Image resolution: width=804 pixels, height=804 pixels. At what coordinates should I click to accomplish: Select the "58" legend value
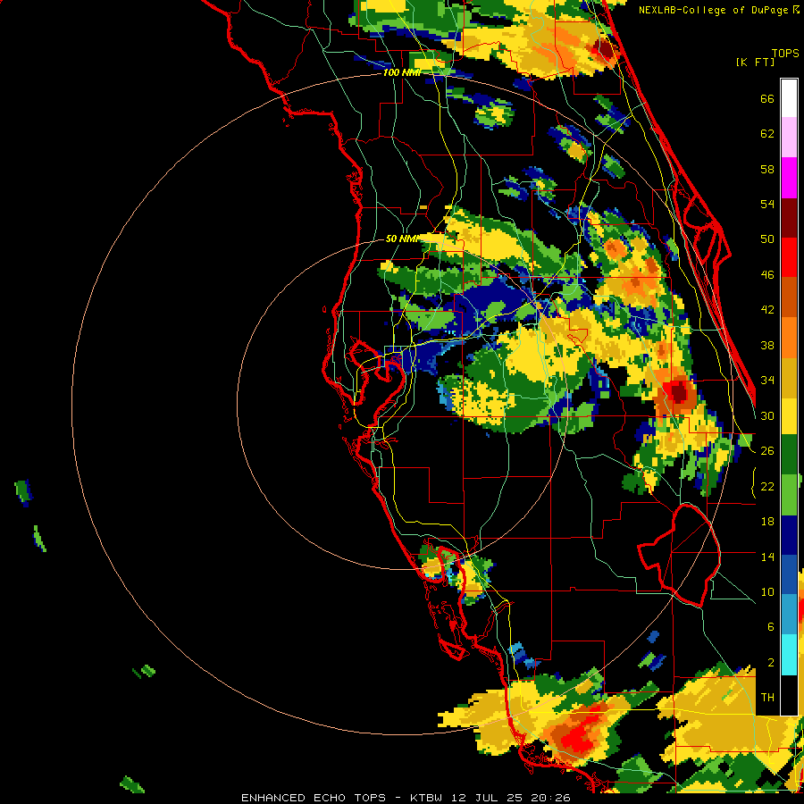coord(767,169)
